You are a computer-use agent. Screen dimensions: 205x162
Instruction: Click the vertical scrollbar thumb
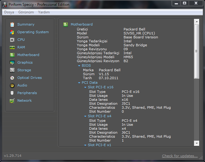pos(197,51)
